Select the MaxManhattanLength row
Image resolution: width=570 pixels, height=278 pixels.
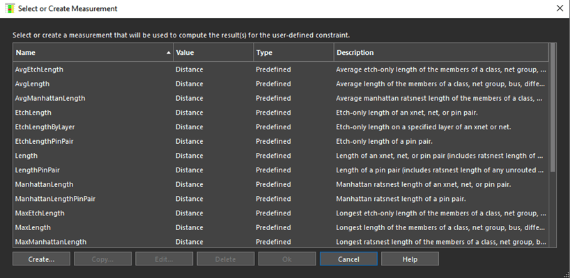click(x=281, y=242)
